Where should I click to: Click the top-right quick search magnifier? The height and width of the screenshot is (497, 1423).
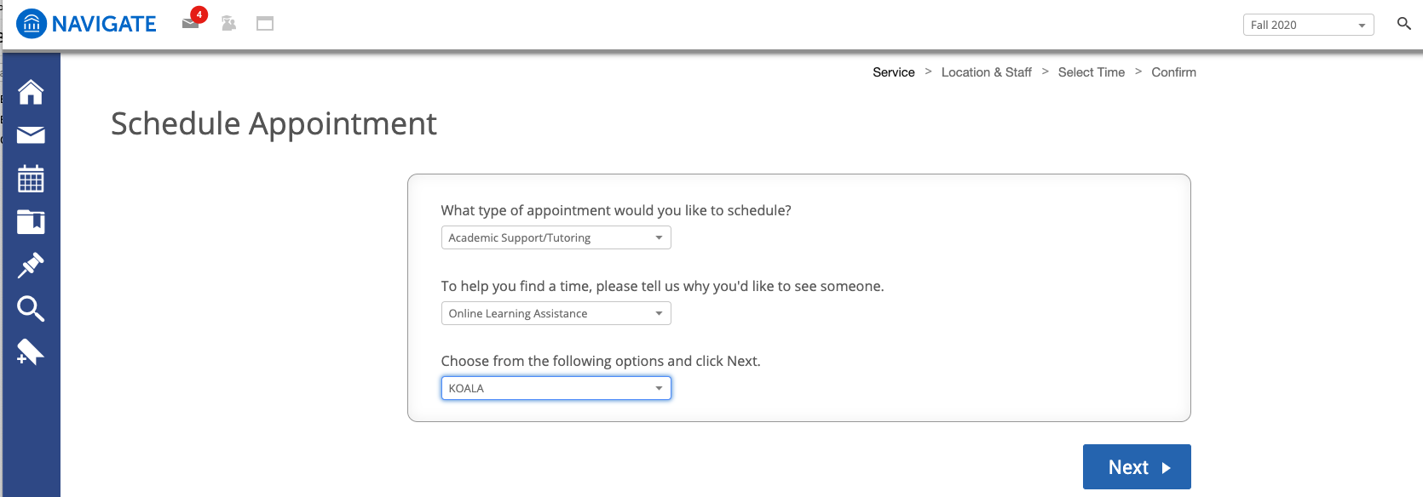tap(1403, 24)
